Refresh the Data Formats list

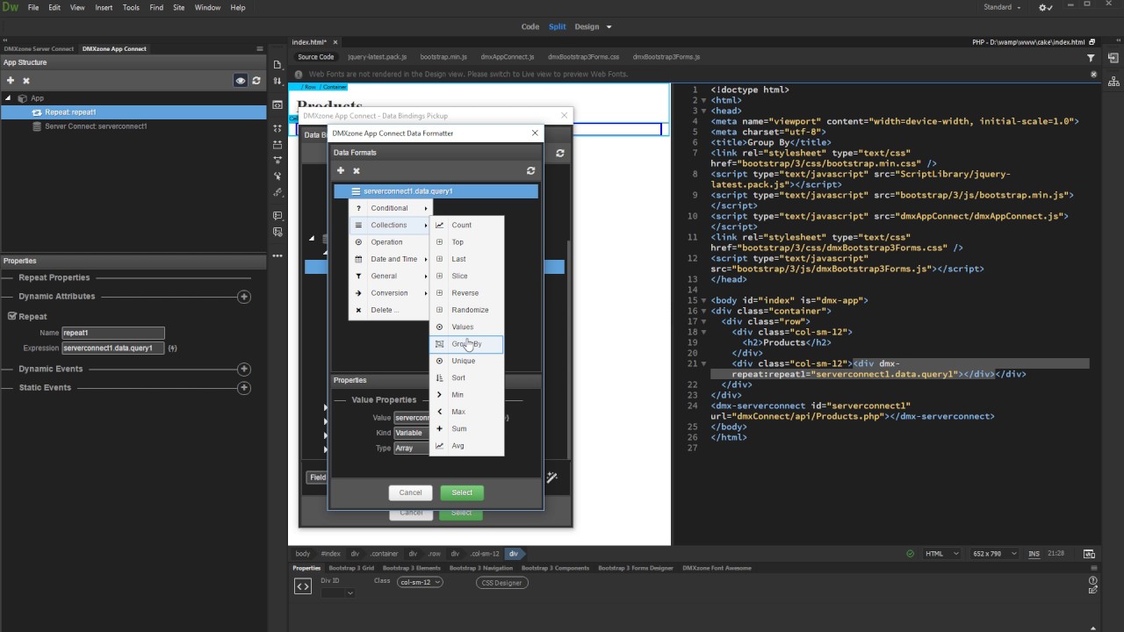tap(530, 171)
